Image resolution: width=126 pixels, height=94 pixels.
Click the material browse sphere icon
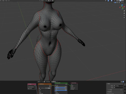click(44, 82)
